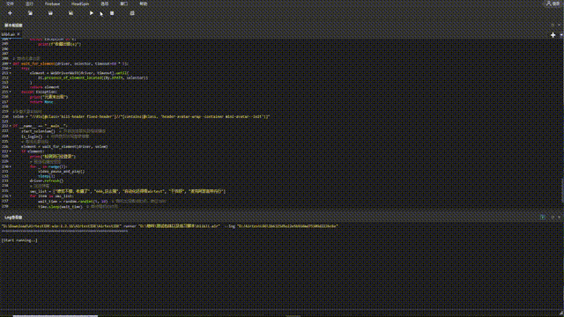The width and height of the screenshot is (564, 317).
Task: Click the selem xpath assignment line 220
Action: click(x=141, y=117)
